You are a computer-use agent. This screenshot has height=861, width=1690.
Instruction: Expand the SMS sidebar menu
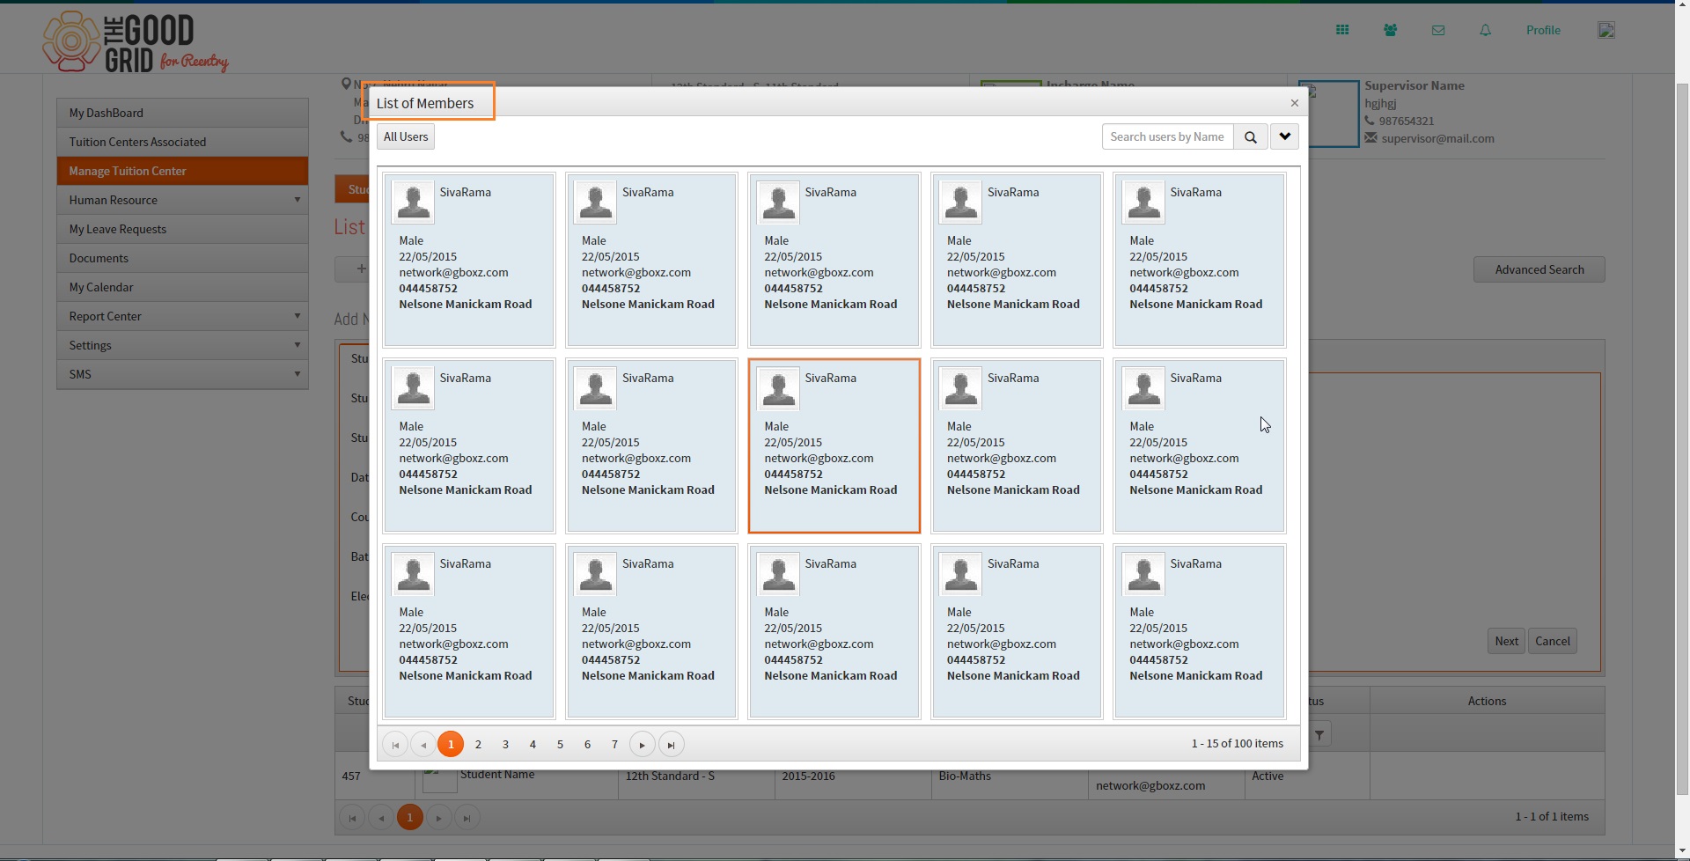coord(182,374)
